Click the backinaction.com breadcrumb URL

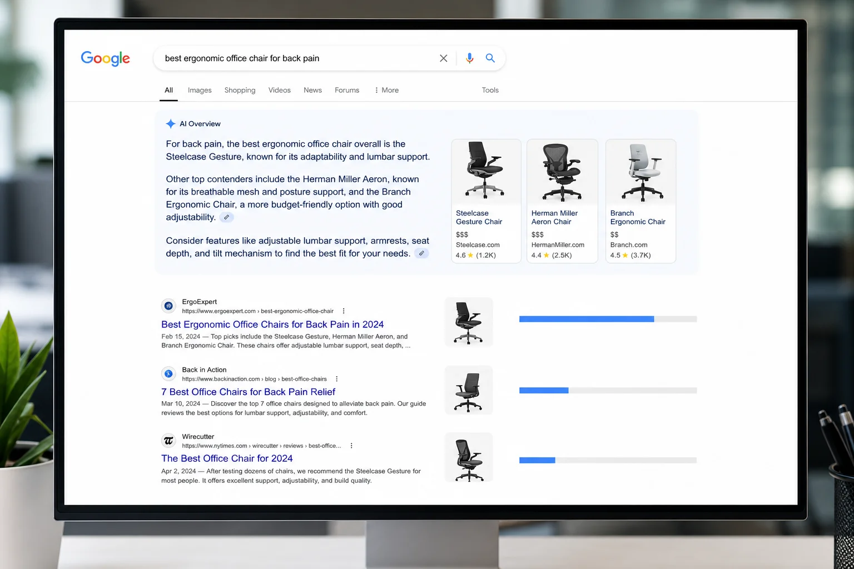pos(255,379)
